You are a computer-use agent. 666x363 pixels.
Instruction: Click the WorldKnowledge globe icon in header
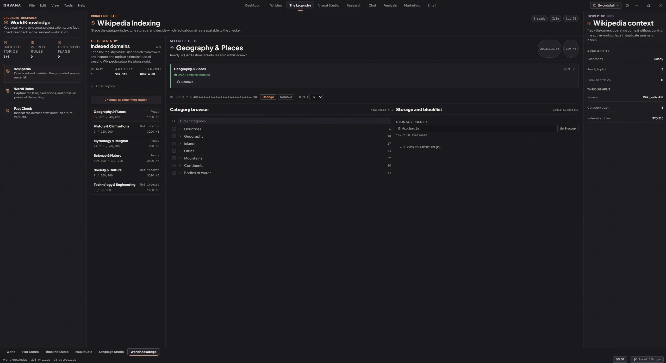click(x=6, y=23)
